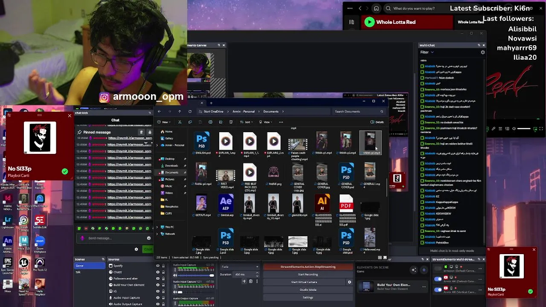Toggle Audio Input Capture source visibility
Screen dimensions: 546x307
pos(157,298)
